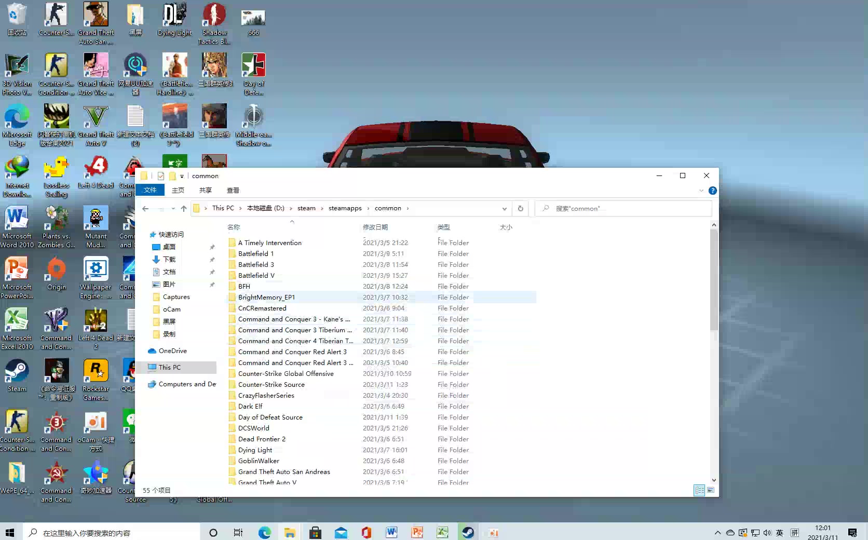
Task: Launch Wallpaper Engine desktop shortcut
Action: 96,278
